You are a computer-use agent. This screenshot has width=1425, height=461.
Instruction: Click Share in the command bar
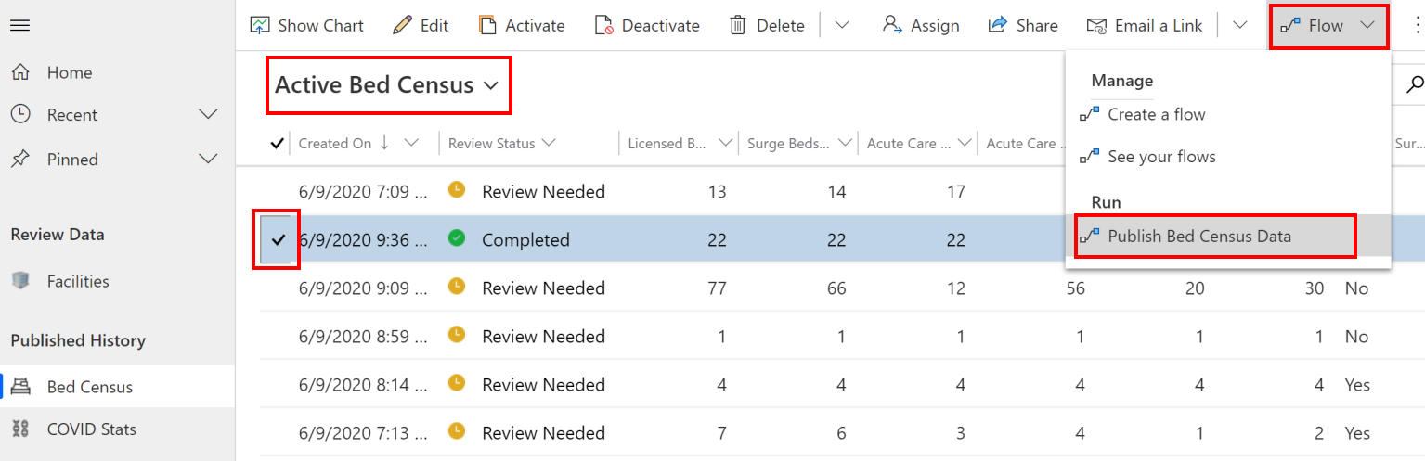[1023, 25]
